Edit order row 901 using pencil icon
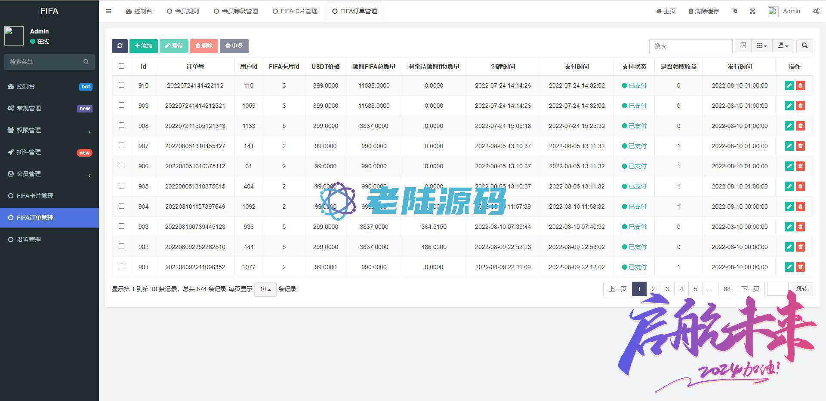This screenshot has height=401, width=826. pyautogui.click(x=789, y=267)
